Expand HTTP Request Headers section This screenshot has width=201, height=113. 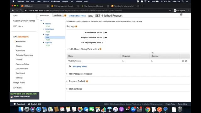[67, 74]
